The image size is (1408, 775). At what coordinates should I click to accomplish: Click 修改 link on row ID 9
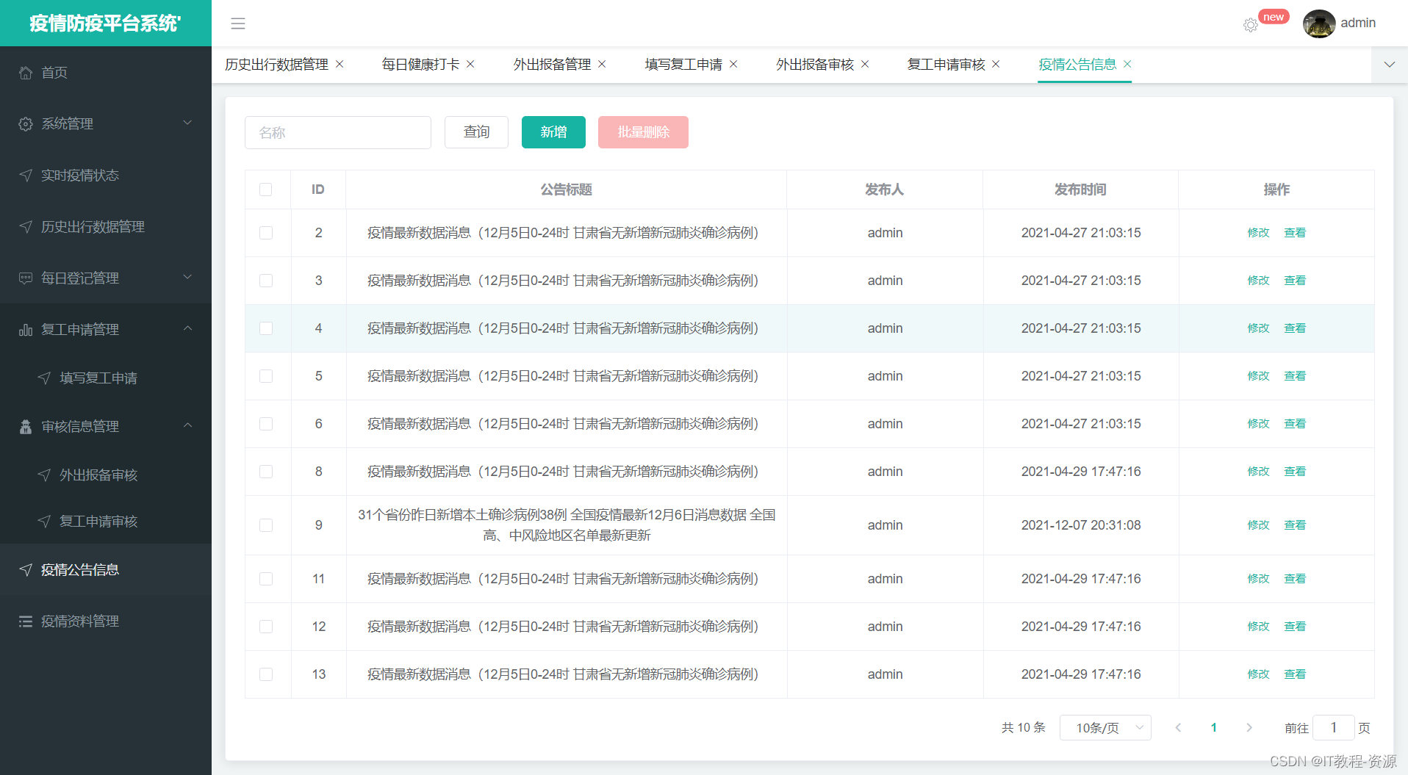click(1258, 525)
